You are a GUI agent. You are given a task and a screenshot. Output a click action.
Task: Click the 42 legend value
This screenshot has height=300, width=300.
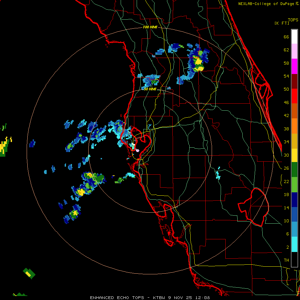tap(286, 115)
